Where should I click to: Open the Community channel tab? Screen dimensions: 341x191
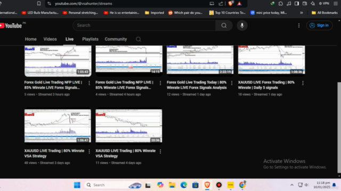coord(116,39)
